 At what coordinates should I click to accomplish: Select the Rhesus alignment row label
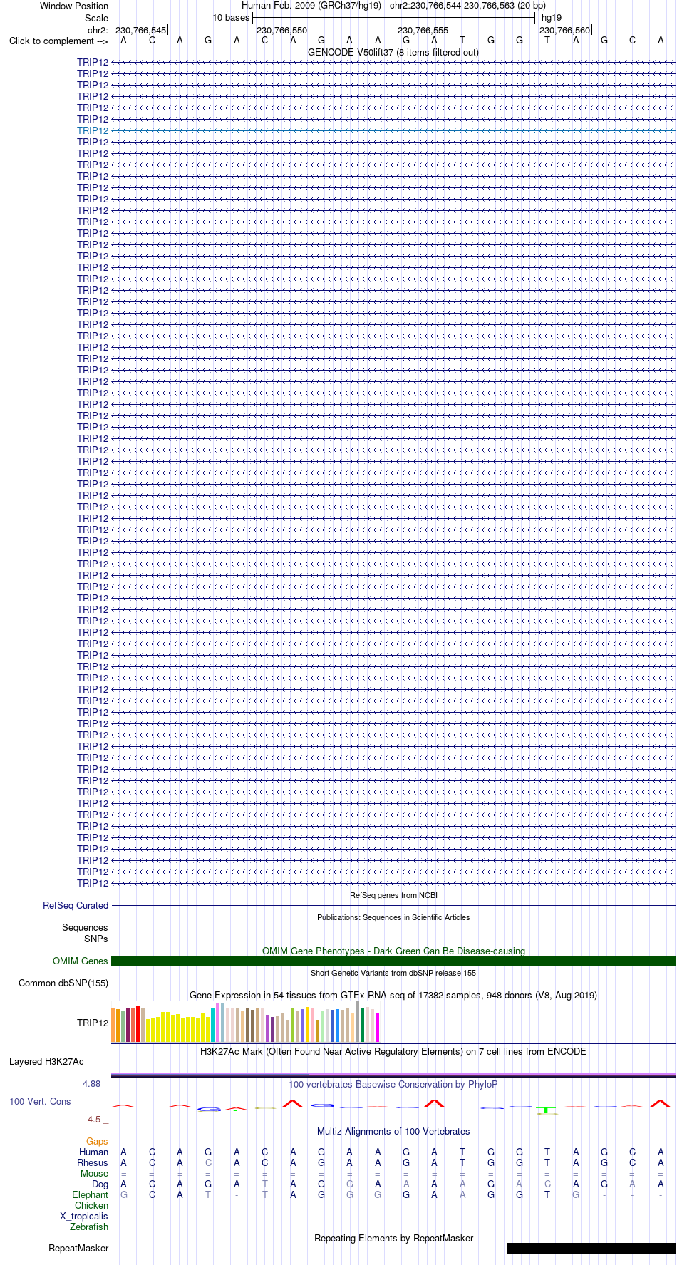click(93, 1163)
